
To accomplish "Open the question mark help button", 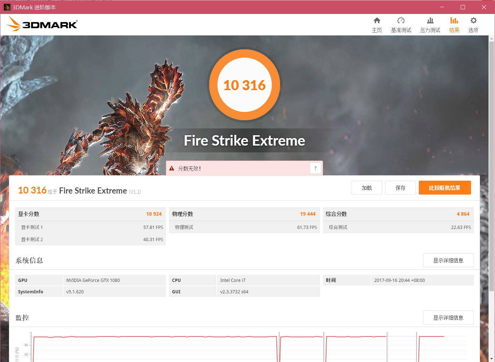I will pyautogui.click(x=315, y=168).
